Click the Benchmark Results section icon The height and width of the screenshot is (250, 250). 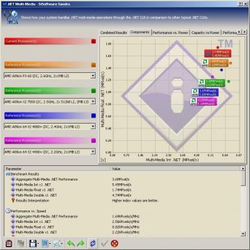coord(8,174)
